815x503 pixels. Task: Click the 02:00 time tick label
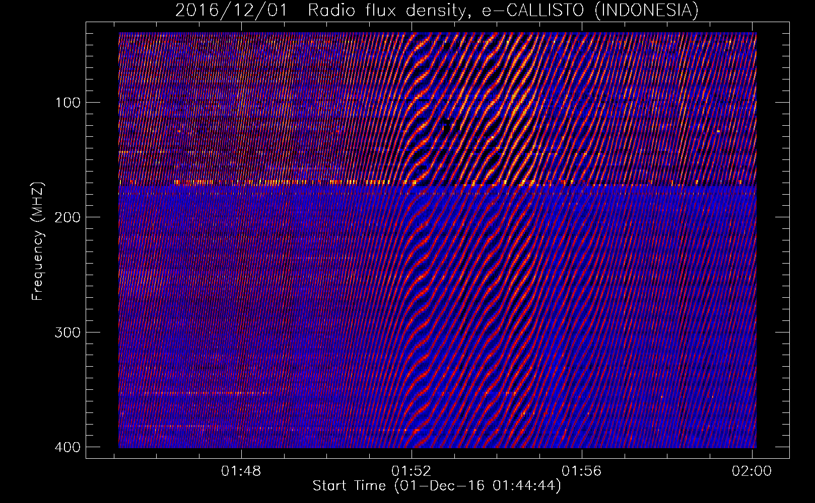pyautogui.click(x=752, y=471)
